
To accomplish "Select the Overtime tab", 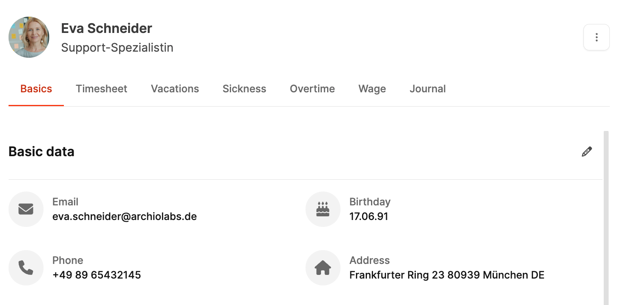I will 312,89.
